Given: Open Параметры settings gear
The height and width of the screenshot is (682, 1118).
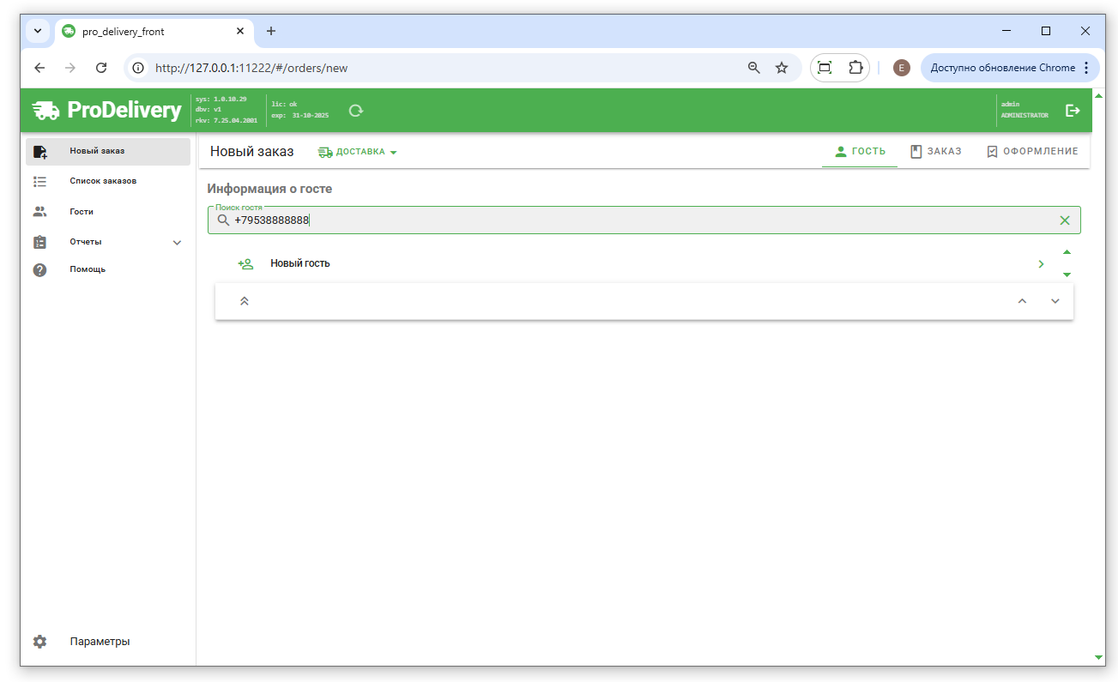Looking at the screenshot, I should point(39,642).
